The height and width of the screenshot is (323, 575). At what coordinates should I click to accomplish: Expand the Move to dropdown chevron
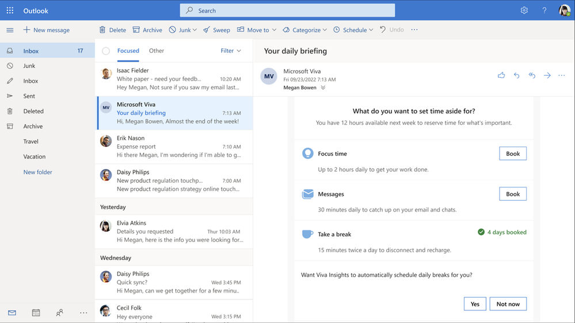point(274,30)
